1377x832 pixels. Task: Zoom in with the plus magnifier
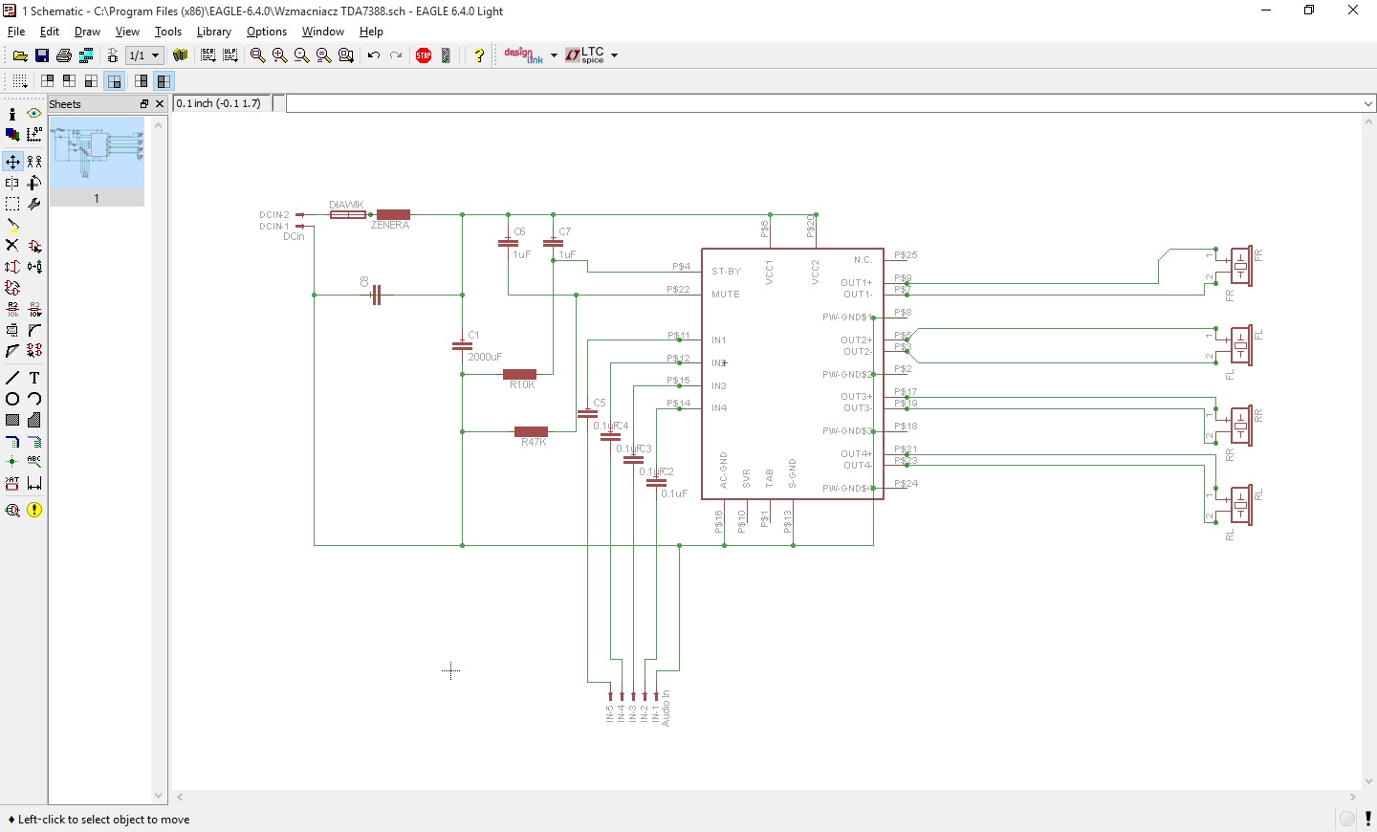[279, 55]
